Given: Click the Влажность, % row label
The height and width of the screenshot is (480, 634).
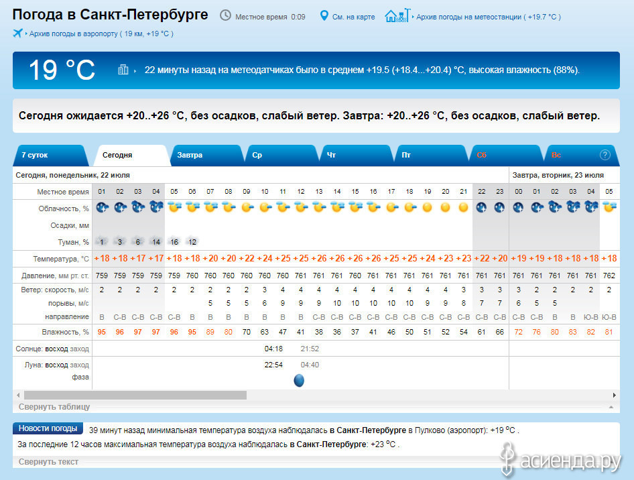Looking at the screenshot, I should (x=65, y=332).
